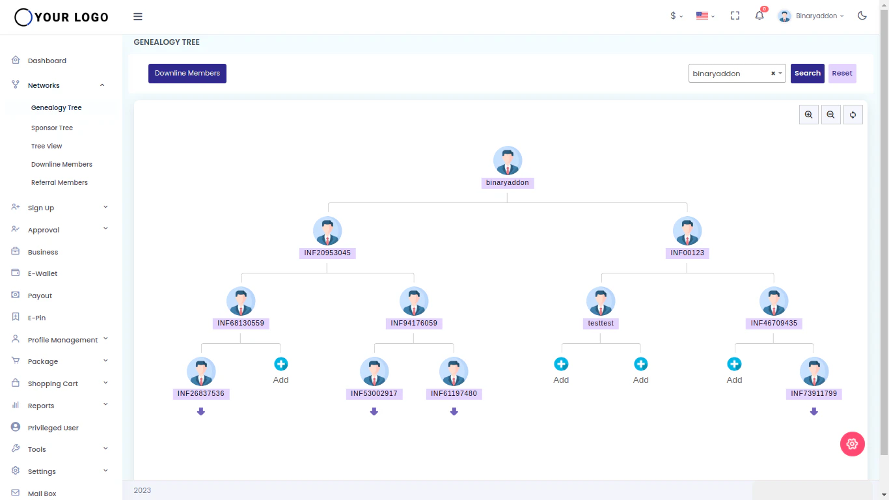Expand downline below INF26837536 using the arrow
This screenshot has width=889, height=500.
[201, 411]
